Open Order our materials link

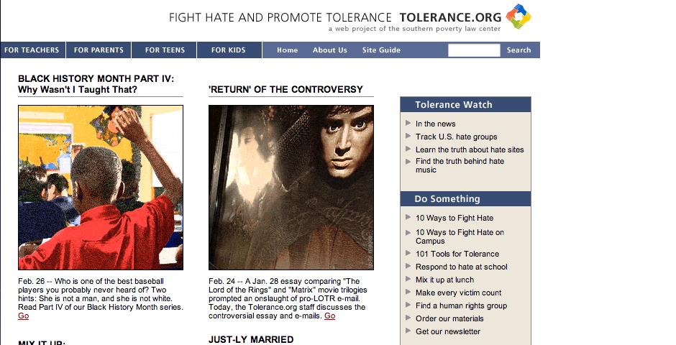click(x=449, y=318)
